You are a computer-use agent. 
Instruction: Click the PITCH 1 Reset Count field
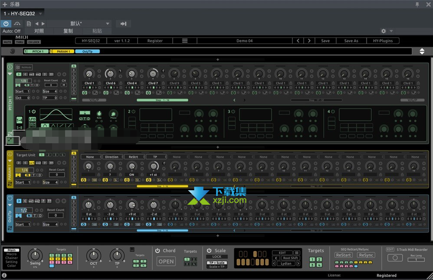[x=51, y=85]
